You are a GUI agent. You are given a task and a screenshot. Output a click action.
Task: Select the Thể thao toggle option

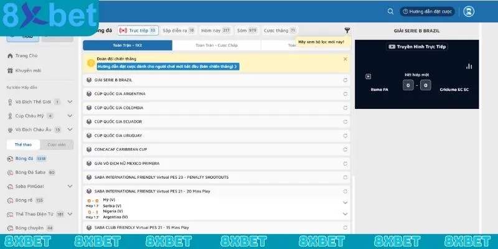tap(24, 145)
